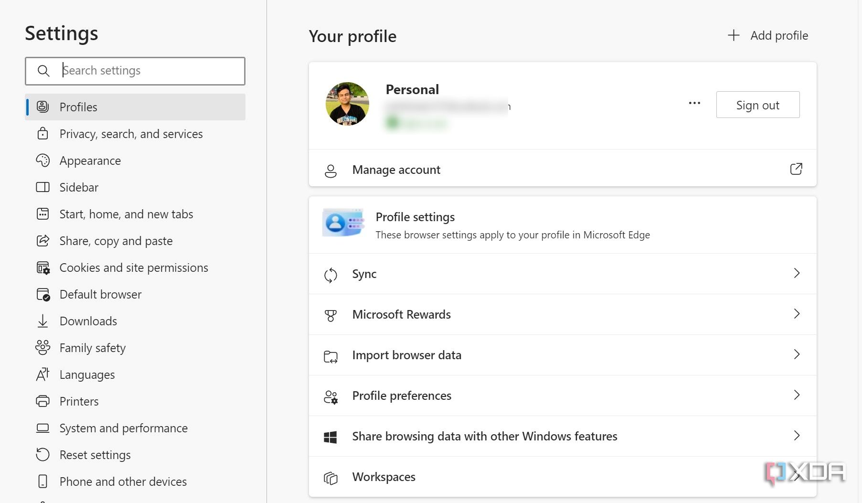Image resolution: width=862 pixels, height=503 pixels.
Task: Expand the Profile preferences chevron
Action: coord(797,395)
